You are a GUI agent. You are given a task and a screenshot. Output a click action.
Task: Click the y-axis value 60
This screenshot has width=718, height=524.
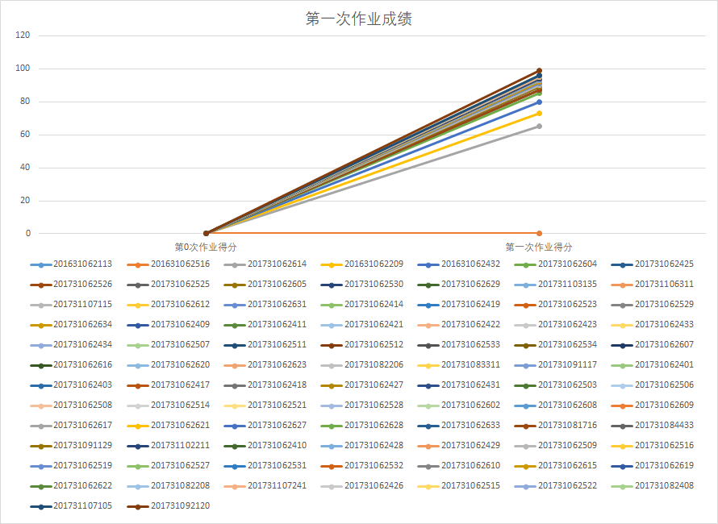(x=25, y=134)
